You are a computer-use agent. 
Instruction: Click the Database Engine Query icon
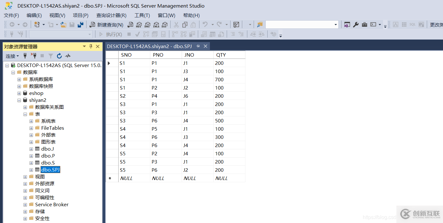click(x=130, y=24)
